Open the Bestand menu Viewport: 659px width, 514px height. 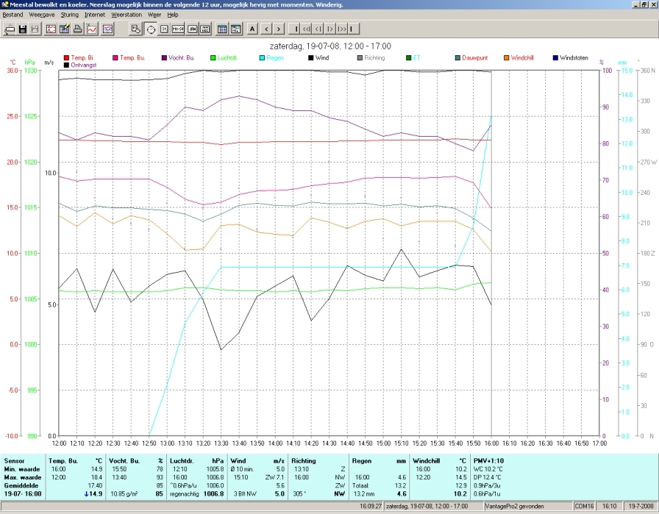[x=13, y=15]
